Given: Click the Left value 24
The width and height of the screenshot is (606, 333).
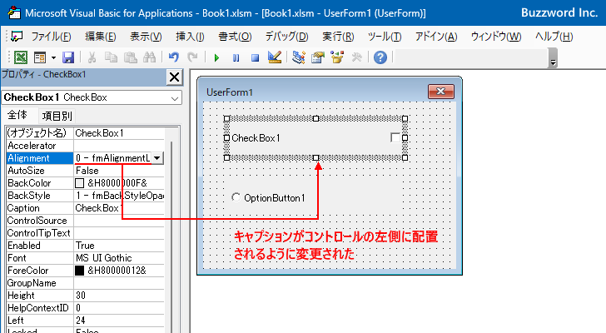Looking at the screenshot, I should pyautogui.click(x=119, y=321).
